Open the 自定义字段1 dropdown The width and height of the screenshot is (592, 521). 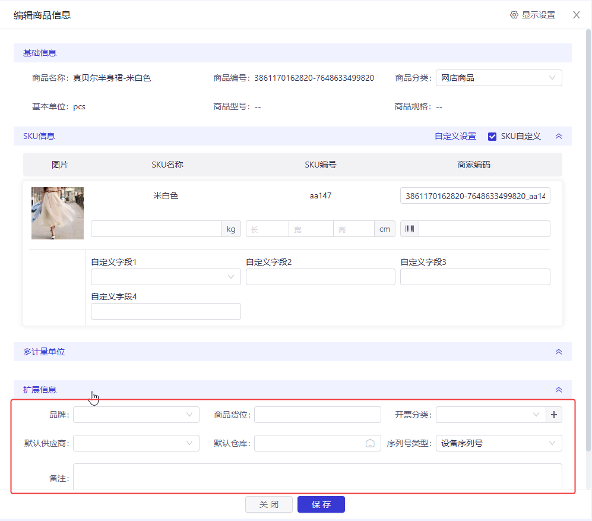[x=166, y=277]
